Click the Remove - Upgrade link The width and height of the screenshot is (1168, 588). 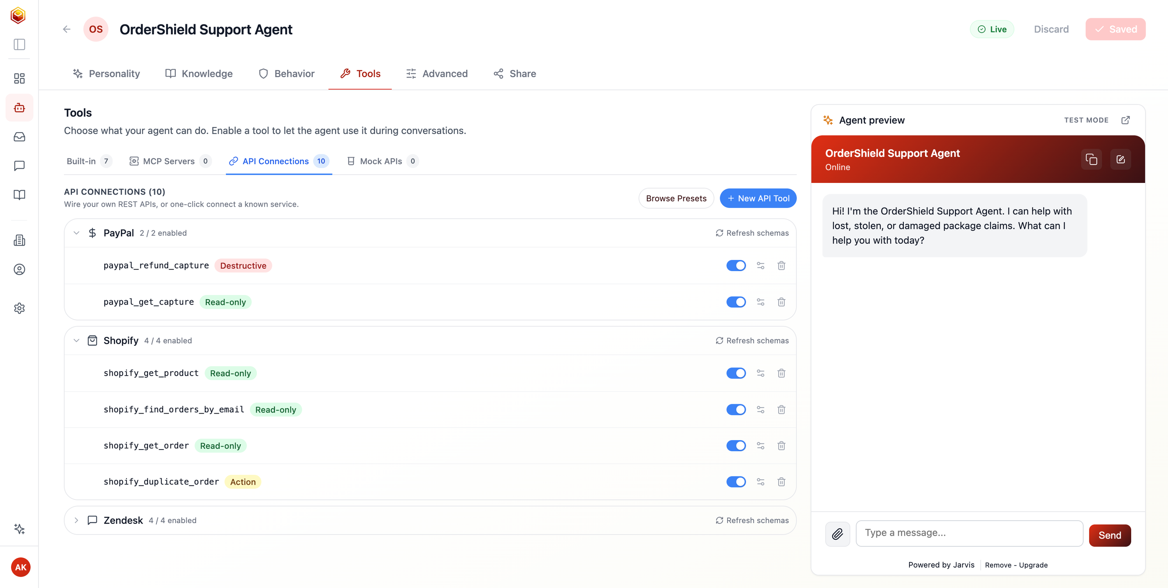(1016, 565)
